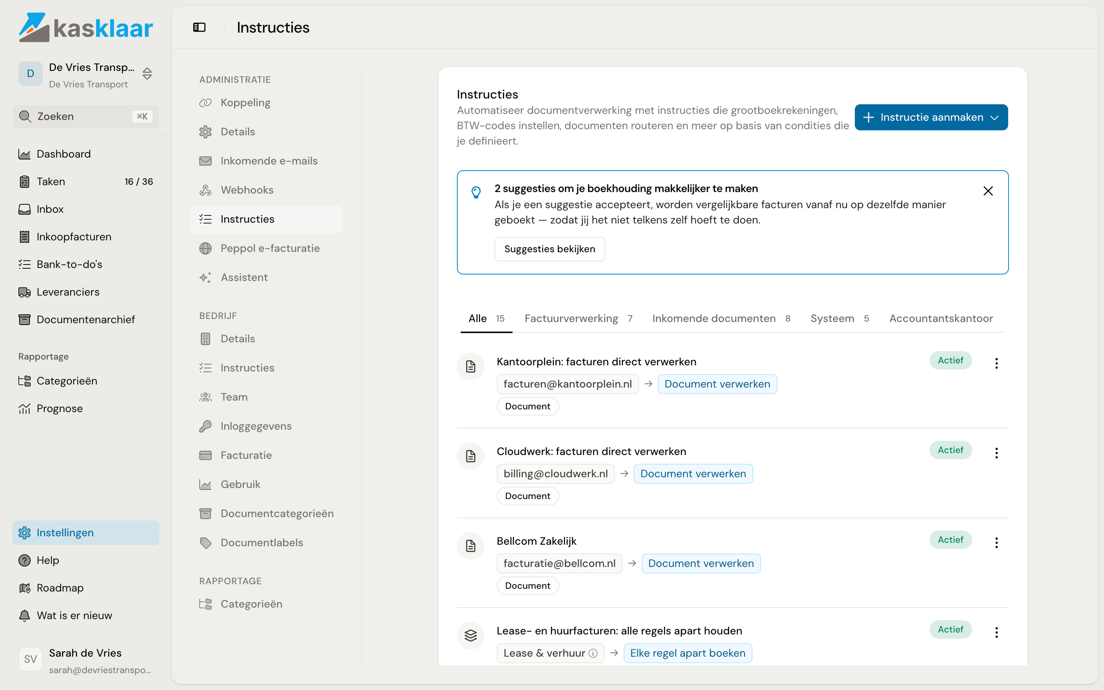Image resolution: width=1104 pixels, height=690 pixels.
Task: Open more options for Kantoorplein instruction
Action: click(996, 363)
